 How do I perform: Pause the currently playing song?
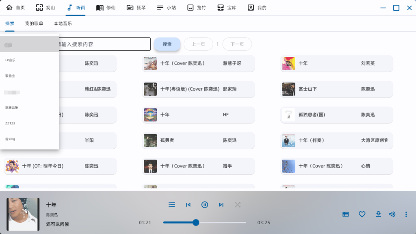[x=205, y=205]
